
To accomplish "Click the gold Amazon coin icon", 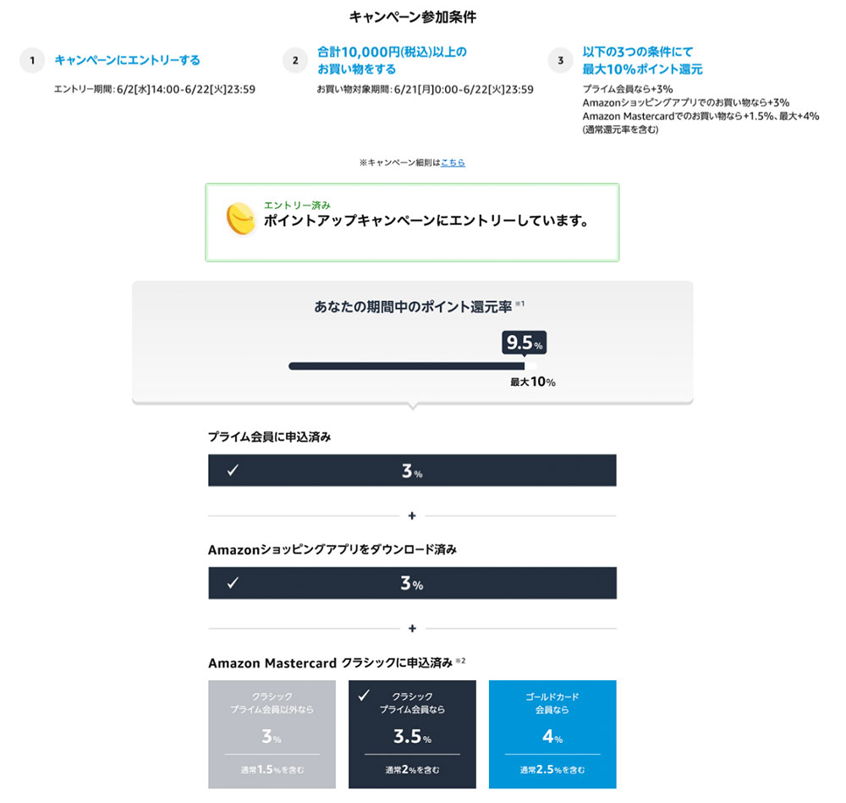I will tap(240, 218).
